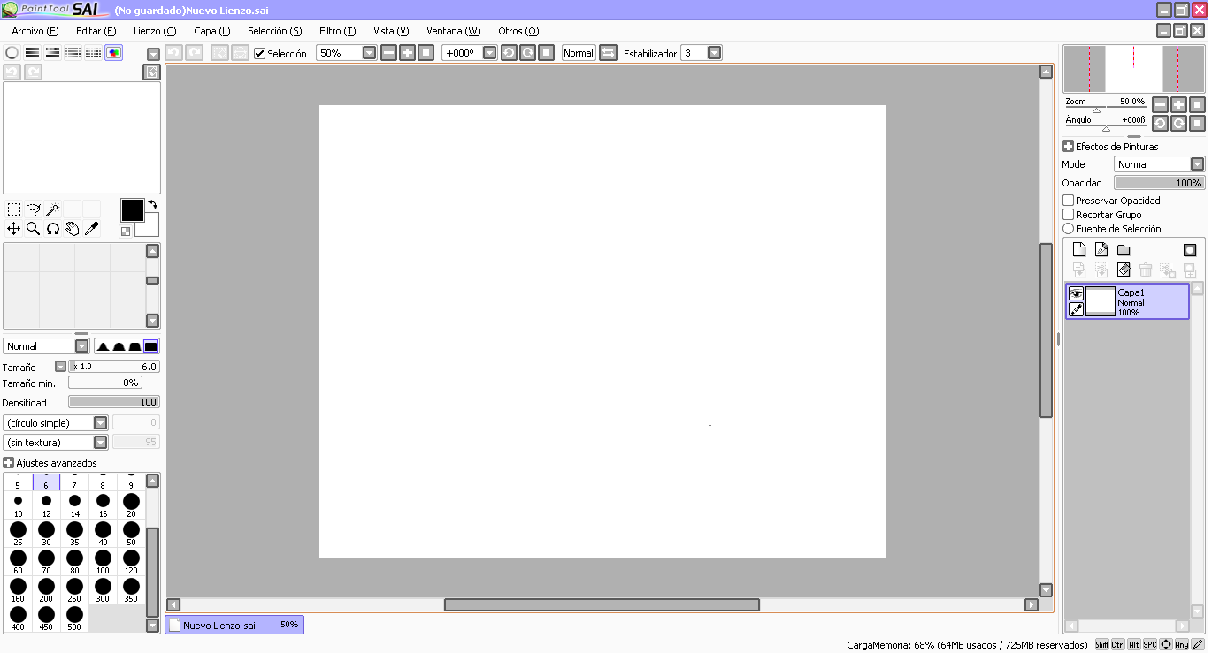Choose the magnifier zoom tool
The width and height of the screenshot is (1212, 653).
click(34, 229)
